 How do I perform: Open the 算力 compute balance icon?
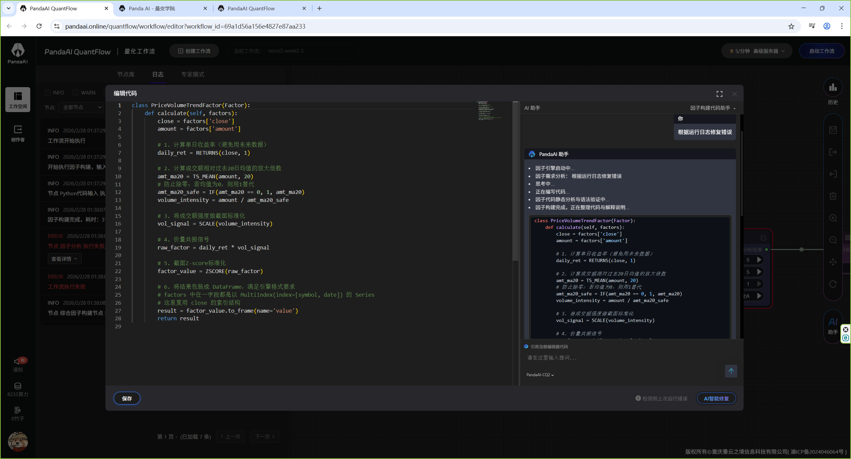18,389
